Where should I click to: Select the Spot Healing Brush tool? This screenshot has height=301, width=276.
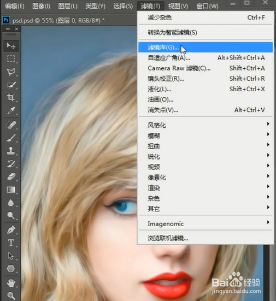tap(11, 125)
